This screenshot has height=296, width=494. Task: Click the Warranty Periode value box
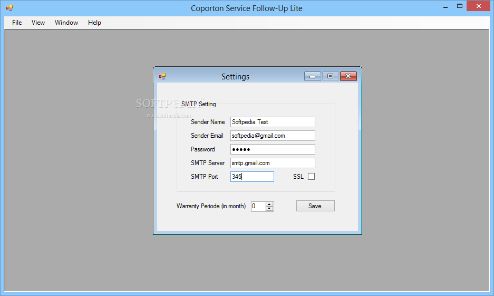(258, 207)
